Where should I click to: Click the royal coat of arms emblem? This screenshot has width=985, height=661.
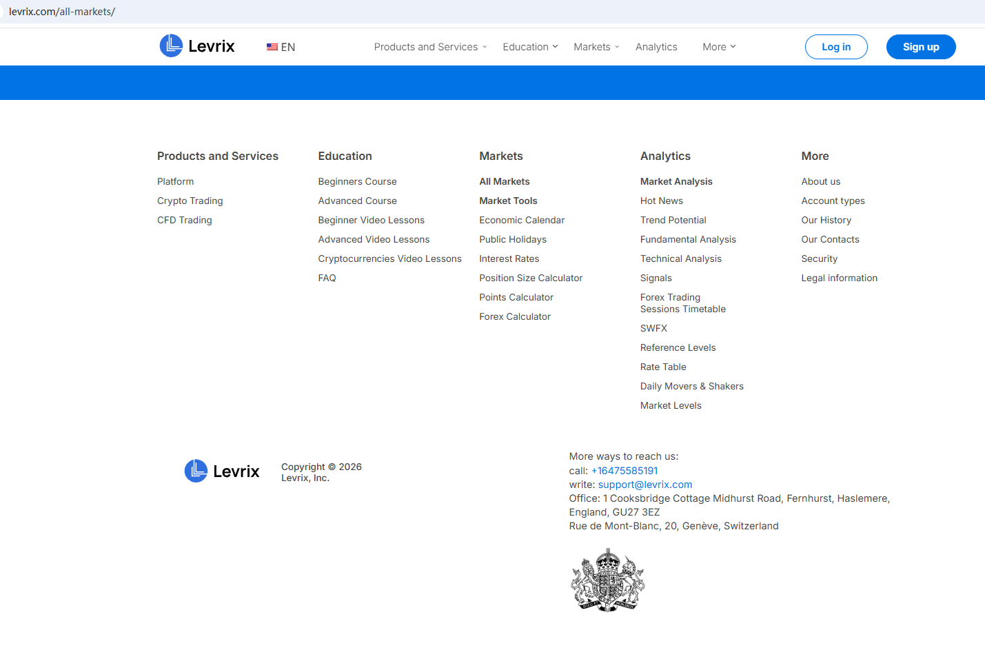tap(607, 580)
